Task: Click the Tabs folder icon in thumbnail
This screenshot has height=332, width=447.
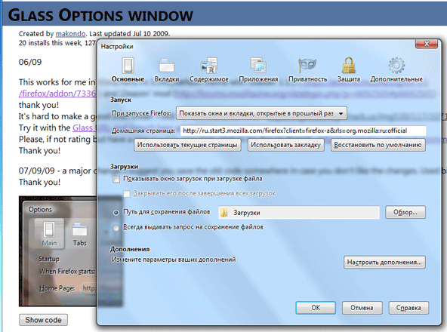Action: 80,230
